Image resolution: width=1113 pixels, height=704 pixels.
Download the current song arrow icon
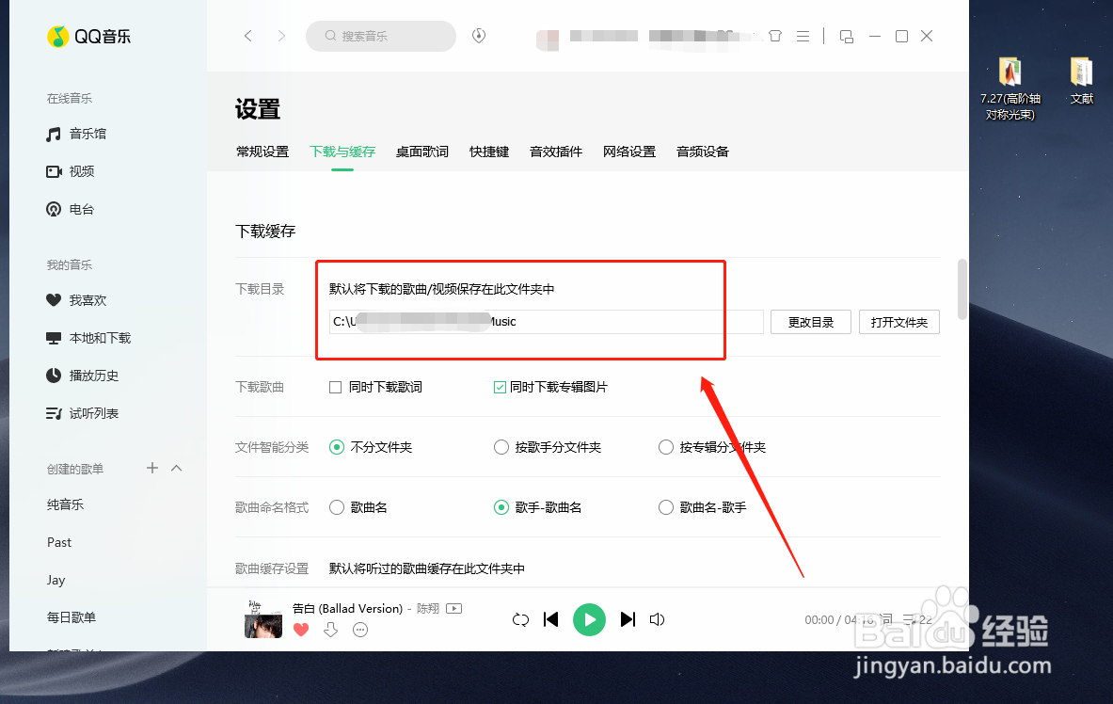coord(331,630)
